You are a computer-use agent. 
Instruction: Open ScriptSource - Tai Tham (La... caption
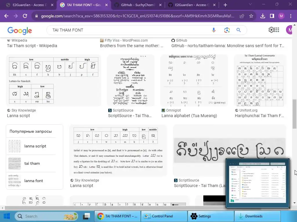point(200,186)
